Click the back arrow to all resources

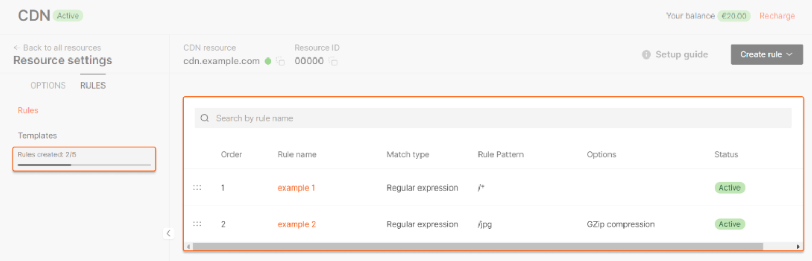[17, 48]
